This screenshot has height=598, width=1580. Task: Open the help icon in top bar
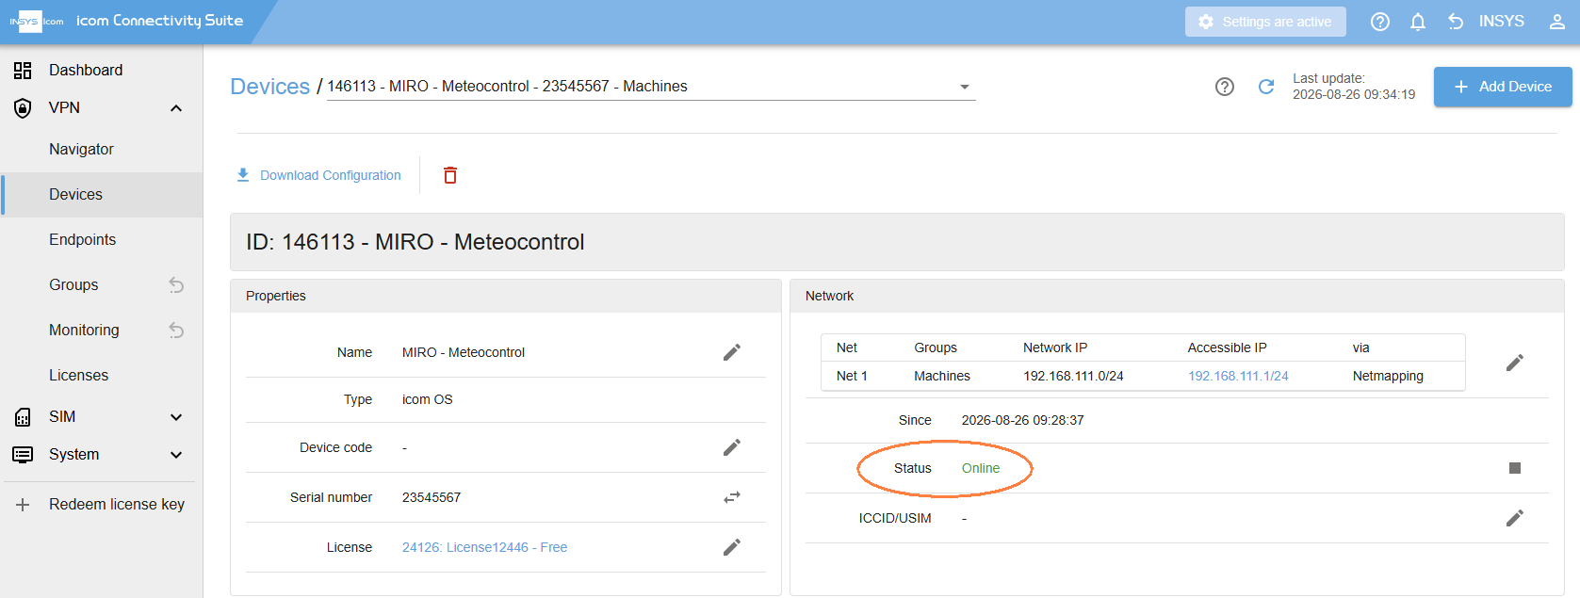1380,22
